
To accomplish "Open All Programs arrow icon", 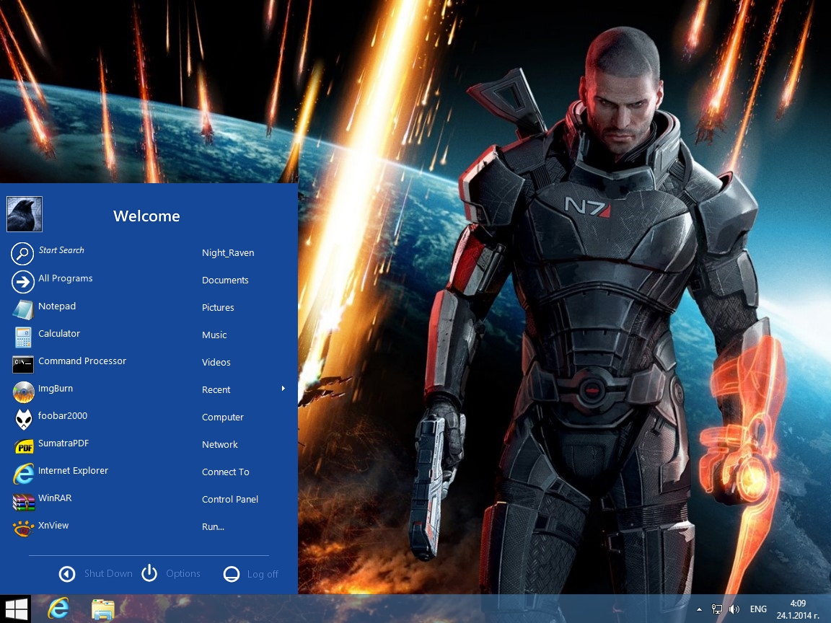I will [23, 282].
